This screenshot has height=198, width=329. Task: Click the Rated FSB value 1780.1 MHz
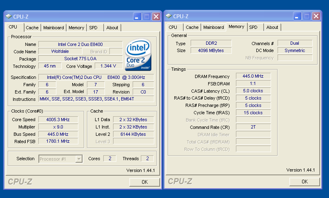click(x=58, y=141)
